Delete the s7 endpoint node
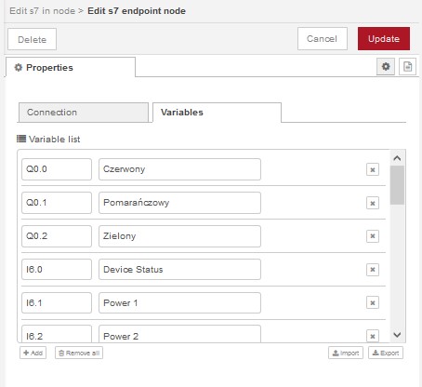 point(32,39)
